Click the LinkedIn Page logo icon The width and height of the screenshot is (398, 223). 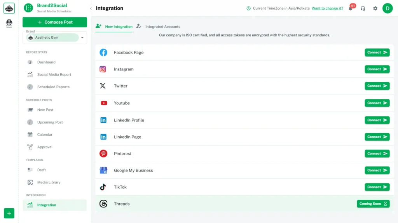tap(103, 137)
